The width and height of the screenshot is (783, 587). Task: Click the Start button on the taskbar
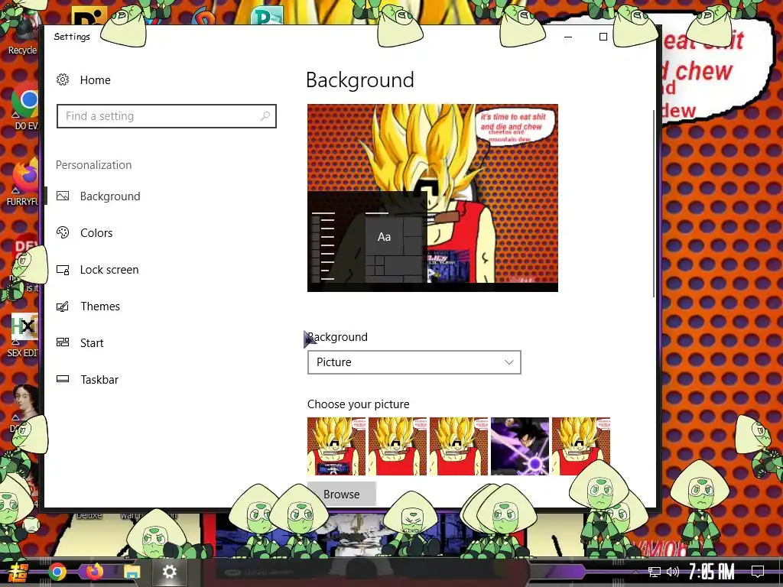tap(18, 572)
